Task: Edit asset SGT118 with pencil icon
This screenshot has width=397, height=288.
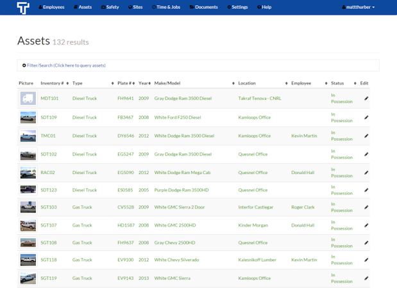Action: tap(366, 260)
